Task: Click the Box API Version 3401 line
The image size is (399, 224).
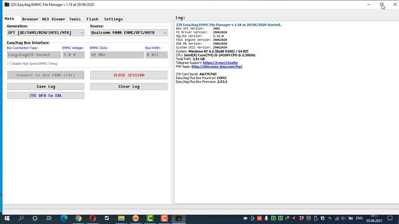Action: (198, 29)
